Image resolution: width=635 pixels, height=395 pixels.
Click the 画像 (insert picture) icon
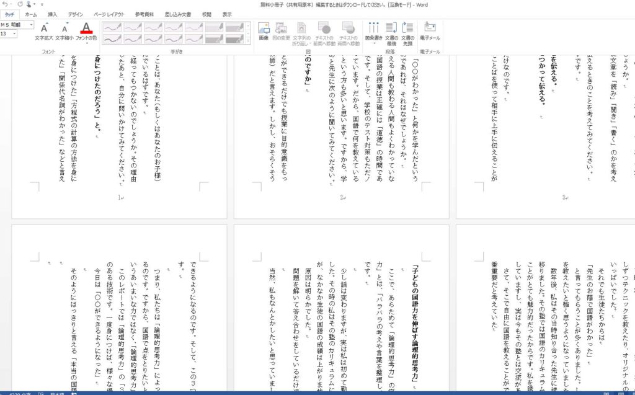(264, 29)
